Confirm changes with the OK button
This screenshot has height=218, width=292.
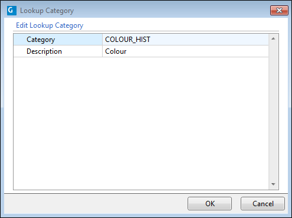pyautogui.click(x=209, y=204)
